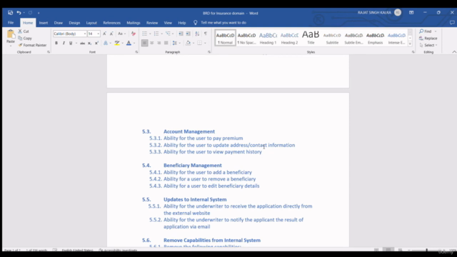Open the font size dropdown
Image resolution: width=457 pixels, height=257 pixels.
(99, 34)
